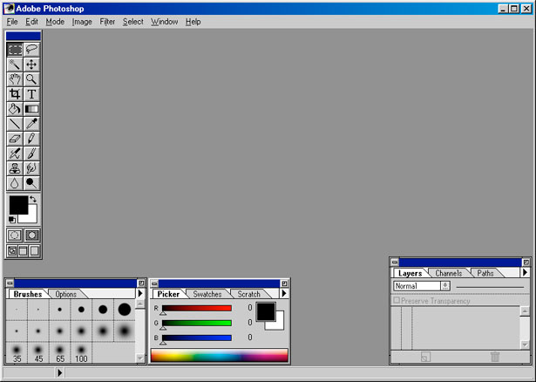Enable Quick Mask mode in toolbox
536x382 pixels.
[32, 235]
